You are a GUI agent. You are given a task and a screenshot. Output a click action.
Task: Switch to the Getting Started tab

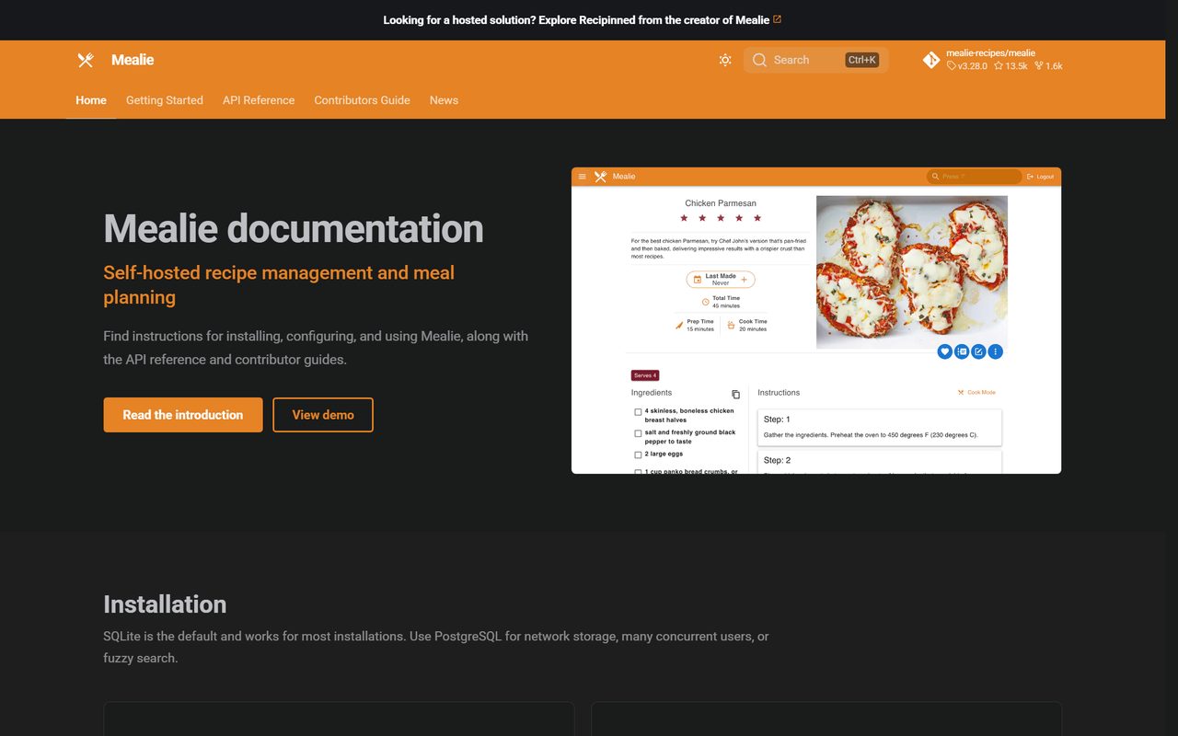165,100
